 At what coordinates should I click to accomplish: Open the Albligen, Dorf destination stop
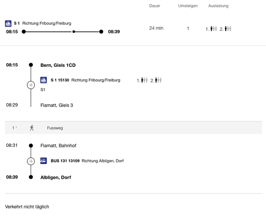pyautogui.click(x=56, y=177)
